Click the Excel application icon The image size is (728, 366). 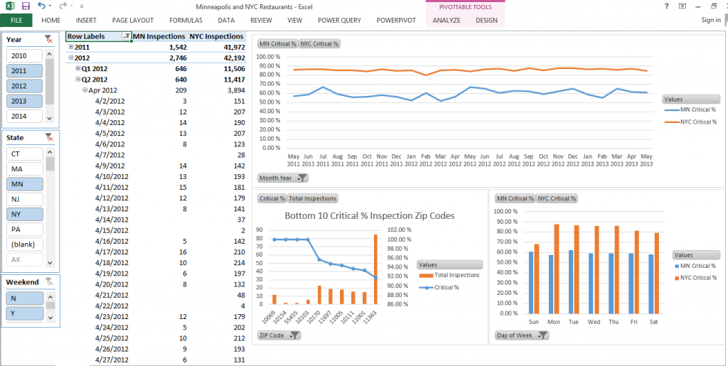point(10,6)
